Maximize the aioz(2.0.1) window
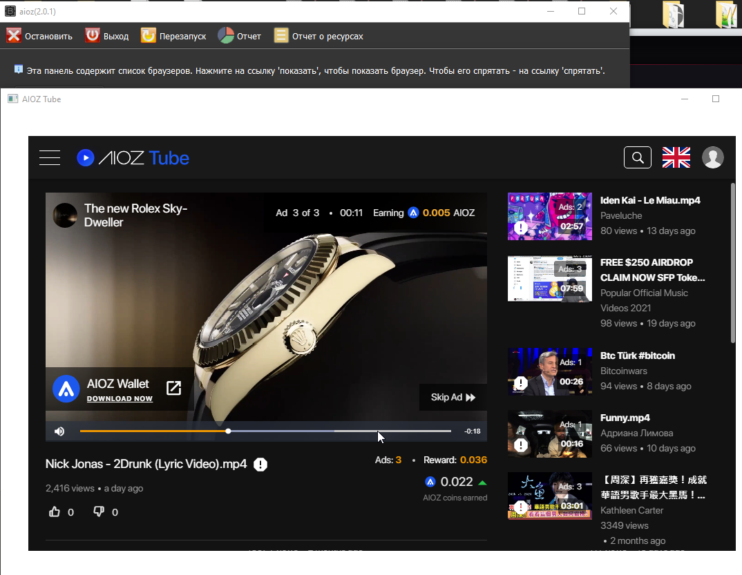This screenshot has width=742, height=575. tap(582, 11)
